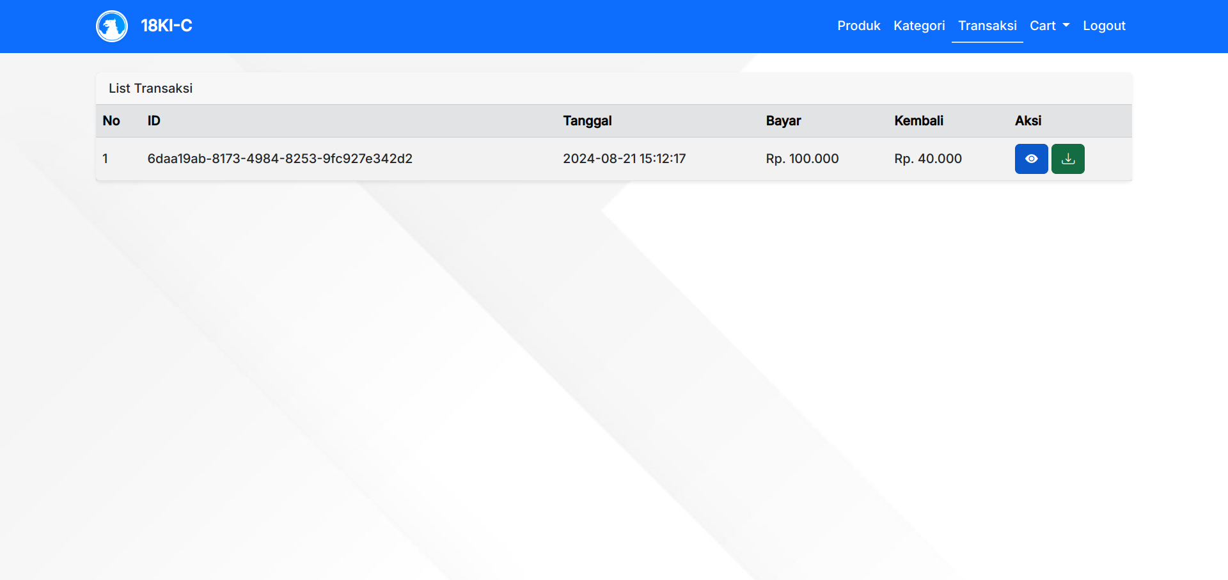Download the transaction receipt using green button
Screen dimensions: 1228x580
click(x=1067, y=159)
